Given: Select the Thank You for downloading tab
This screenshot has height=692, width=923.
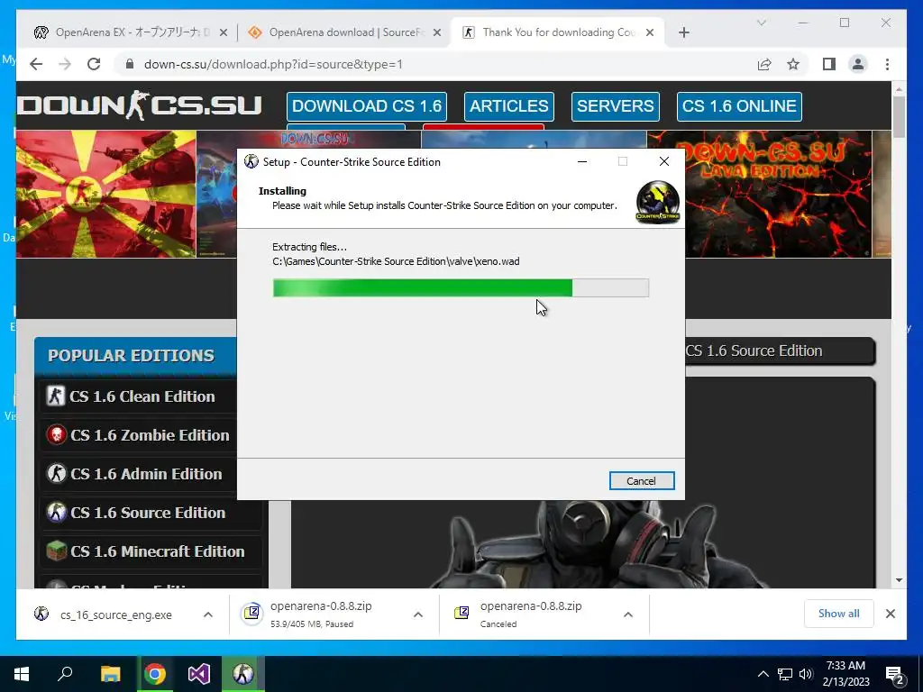Looking at the screenshot, I should point(556,32).
